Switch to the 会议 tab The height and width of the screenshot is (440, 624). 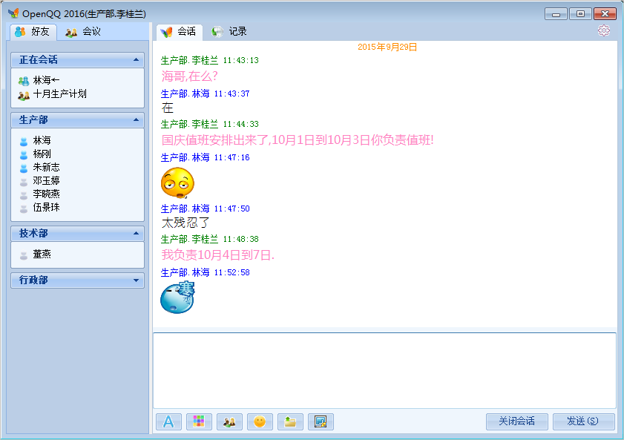[x=82, y=32]
